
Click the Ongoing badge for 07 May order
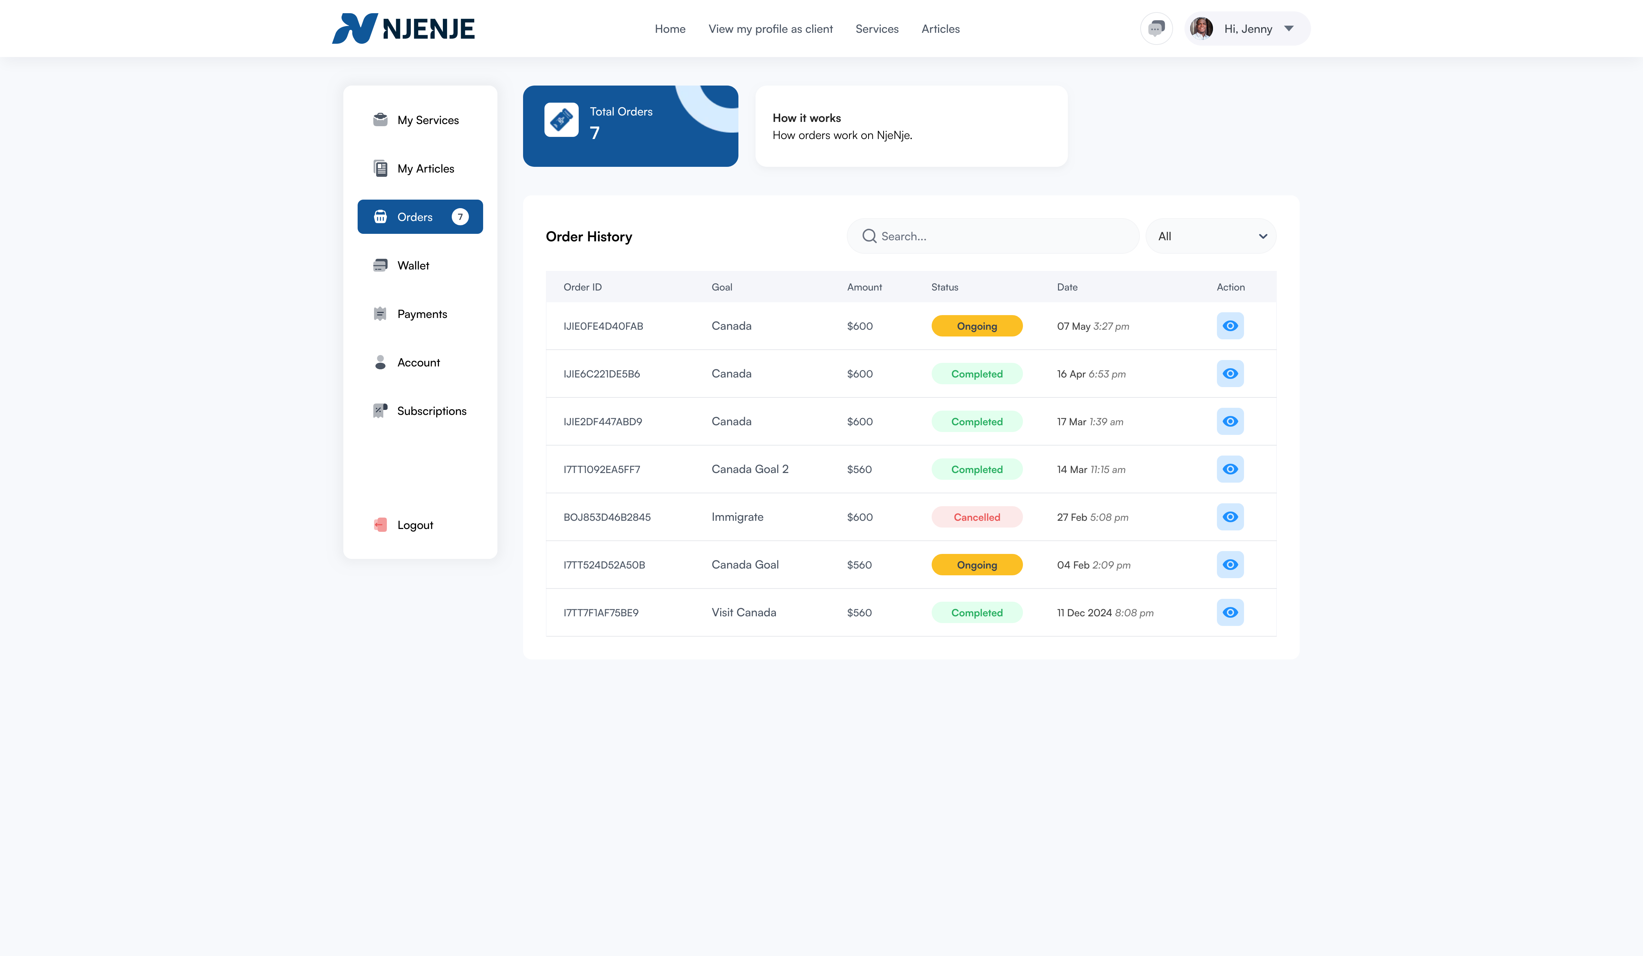click(977, 326)
